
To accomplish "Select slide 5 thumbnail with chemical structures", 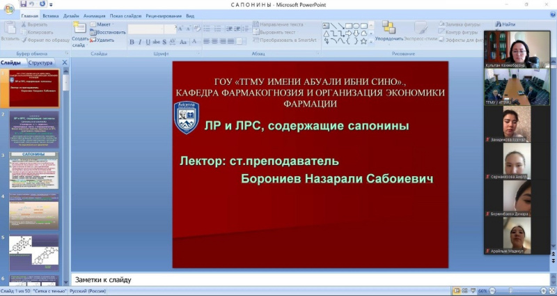I will click(x=33, y=253).
